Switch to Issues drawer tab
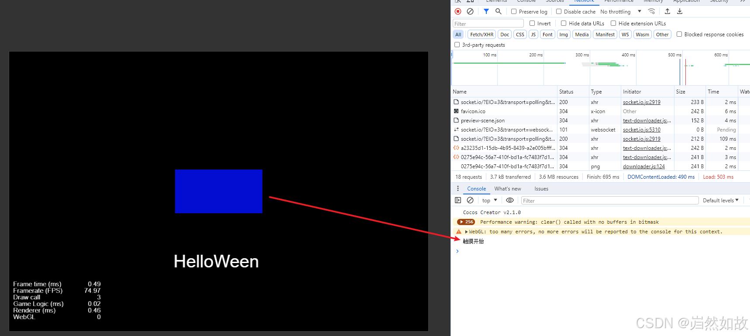750x336 pixels. click(541, 189)
